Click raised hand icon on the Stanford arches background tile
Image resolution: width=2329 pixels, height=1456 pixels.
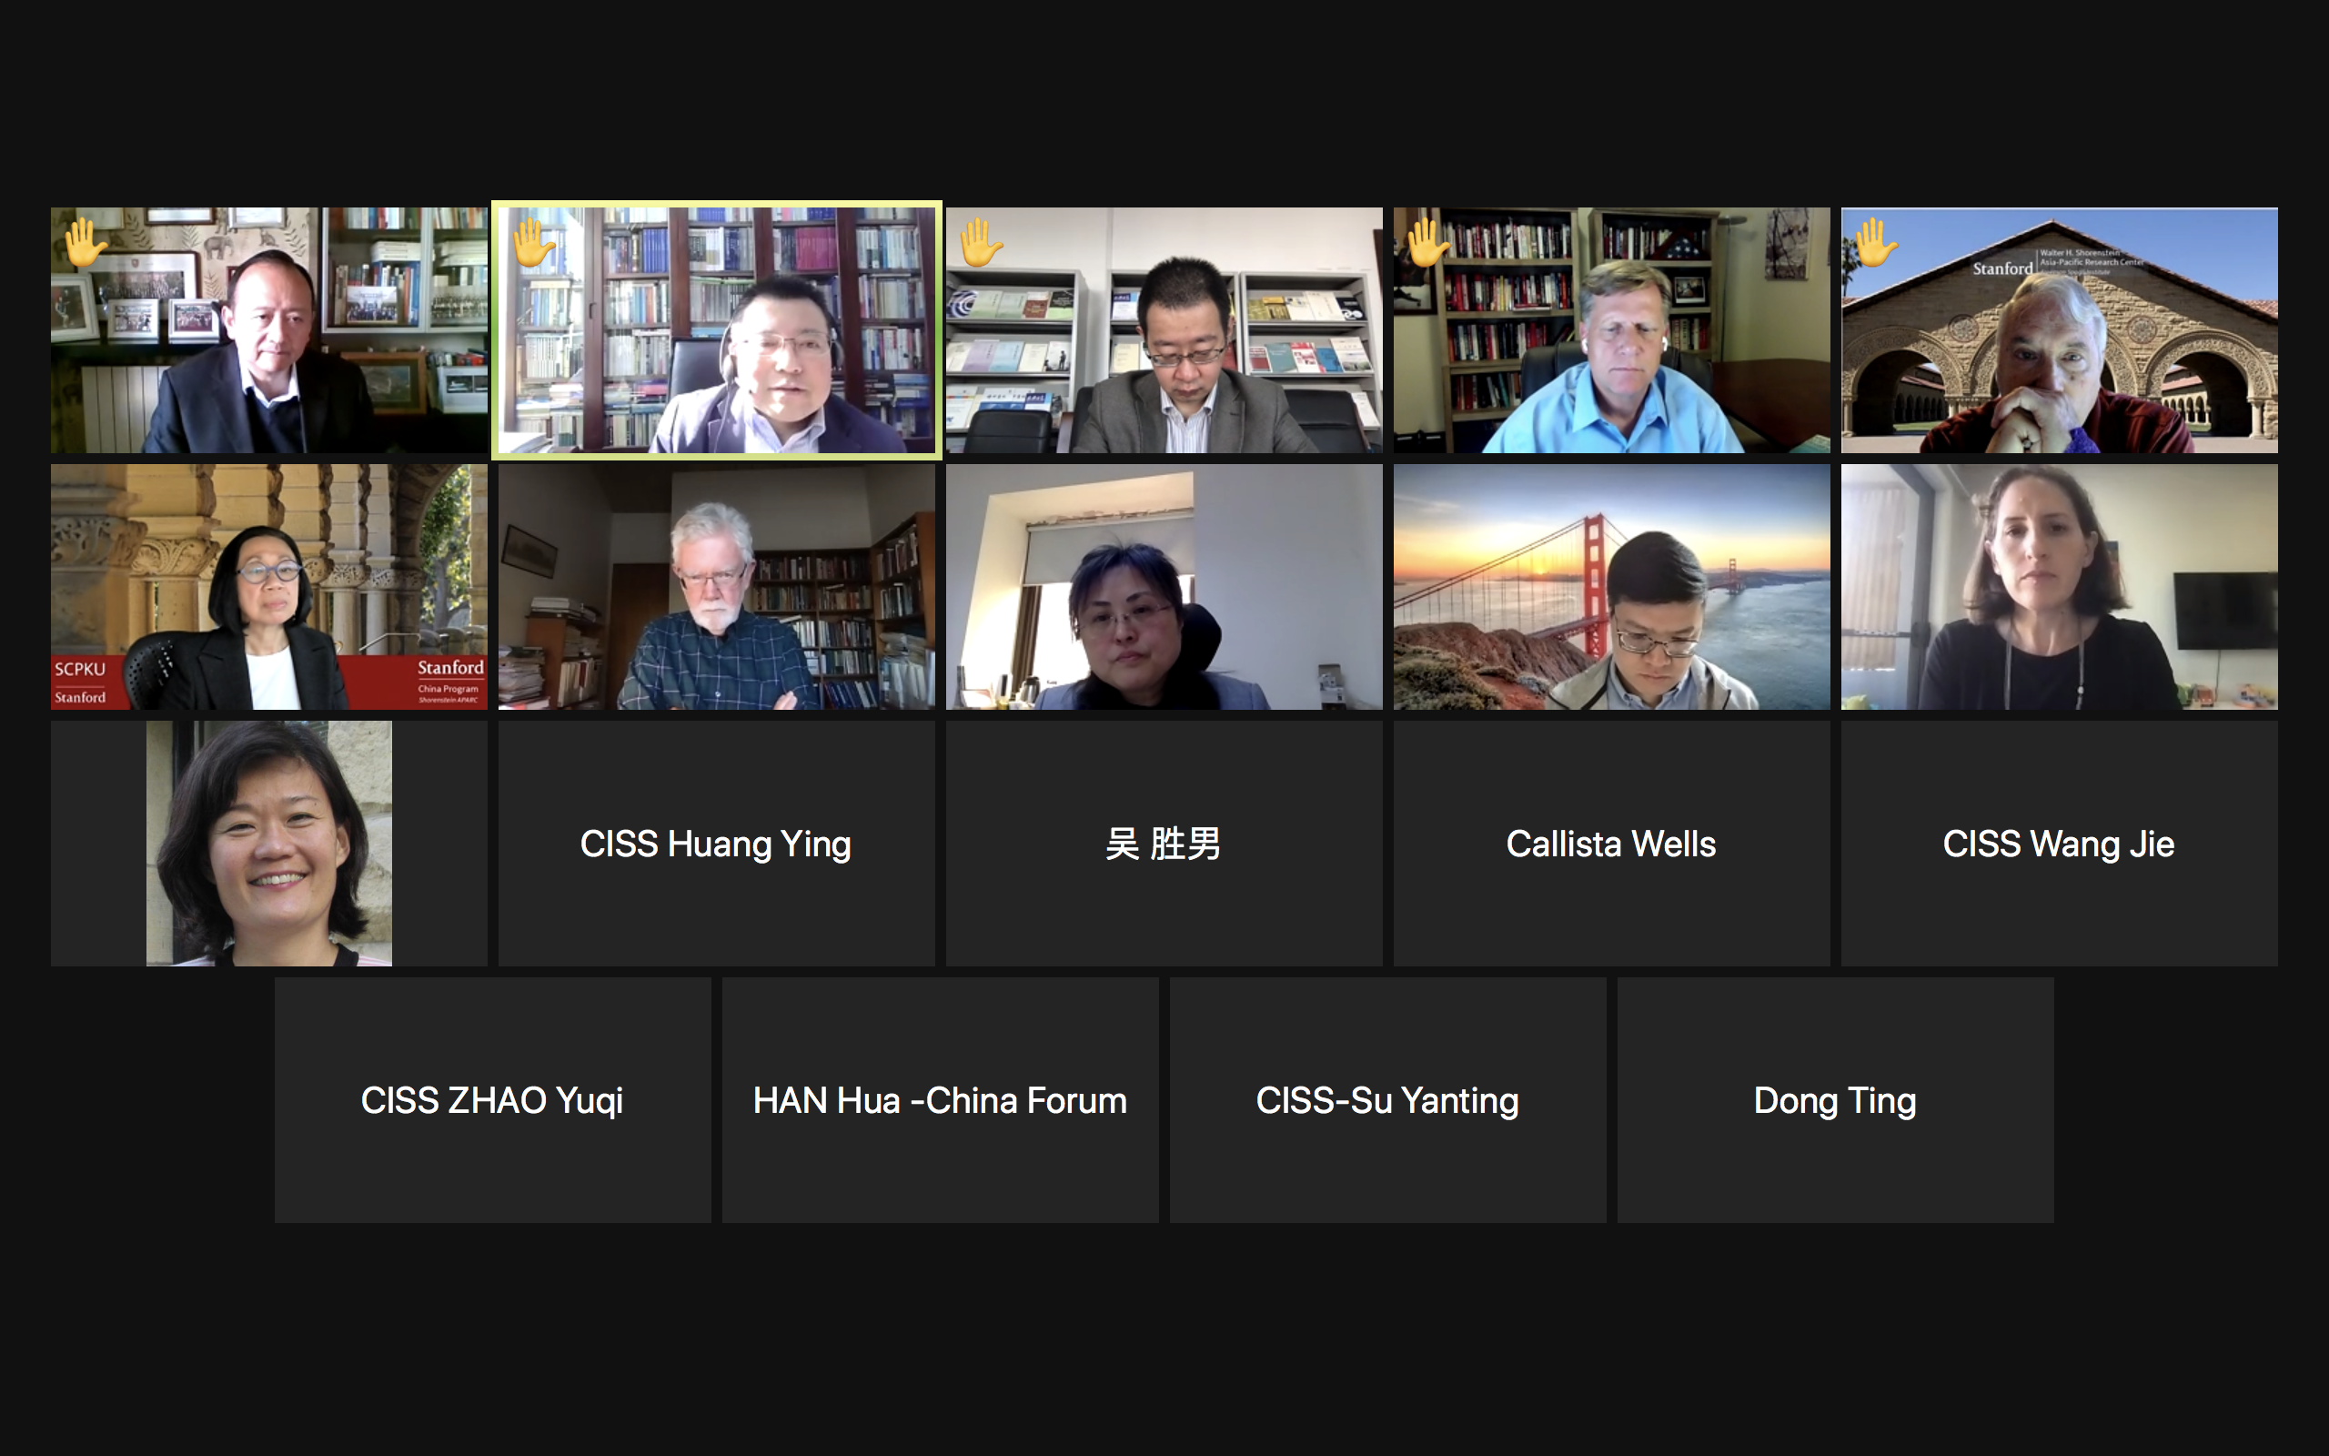1876,243
